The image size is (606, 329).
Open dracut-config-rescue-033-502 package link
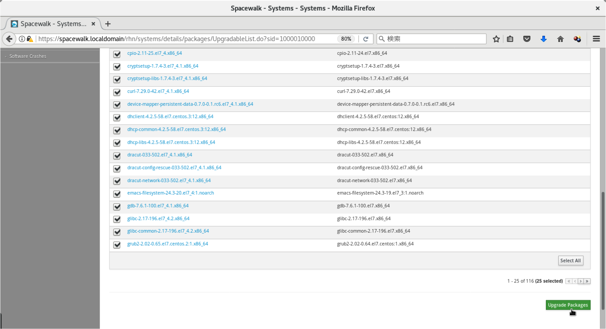174,168
